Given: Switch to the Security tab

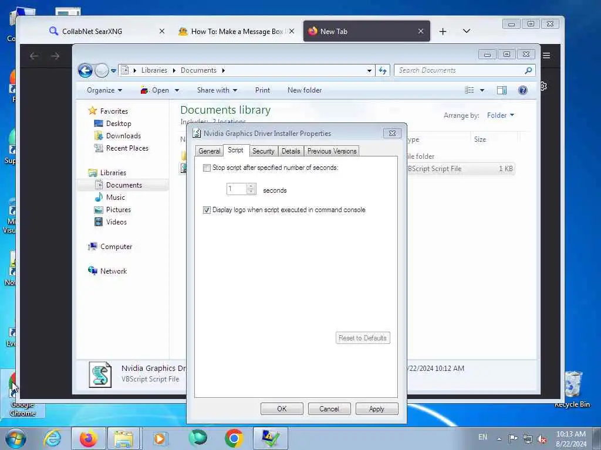Looking at the screenshot, I should pos(264,151).
